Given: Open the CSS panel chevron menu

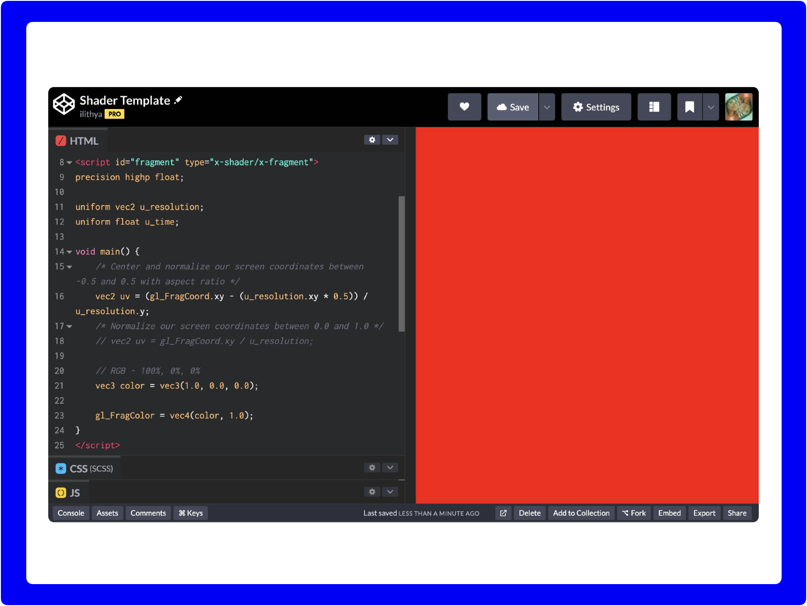Looking at the screenshot, I should [x=390, y=468].
